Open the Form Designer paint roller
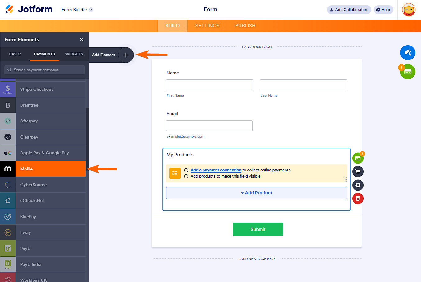This screenshot has height=282, width=421. [408, 53]
